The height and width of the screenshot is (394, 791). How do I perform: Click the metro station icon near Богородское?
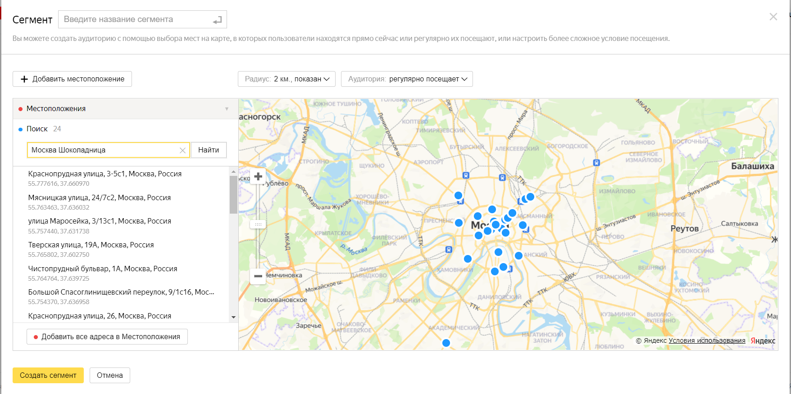pyautogui.click(x=596, y=163)
